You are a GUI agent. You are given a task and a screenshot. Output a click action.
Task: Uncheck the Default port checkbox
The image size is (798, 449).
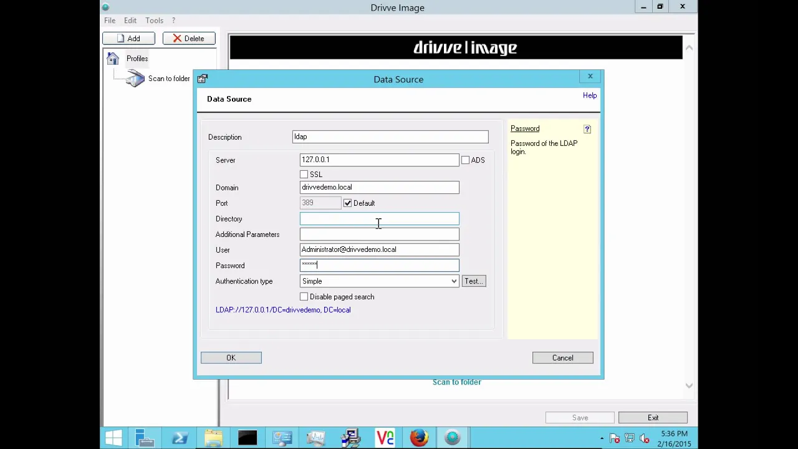click(x=347, y=203)
